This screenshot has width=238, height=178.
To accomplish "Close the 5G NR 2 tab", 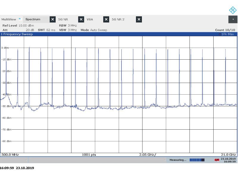I will click(139, 19).
